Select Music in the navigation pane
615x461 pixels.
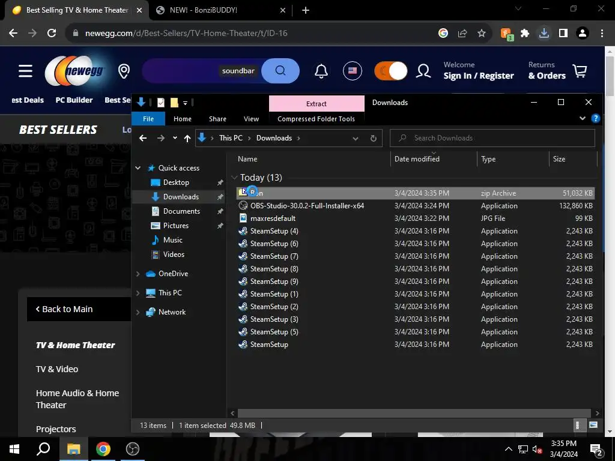click(x=172, y=240)
